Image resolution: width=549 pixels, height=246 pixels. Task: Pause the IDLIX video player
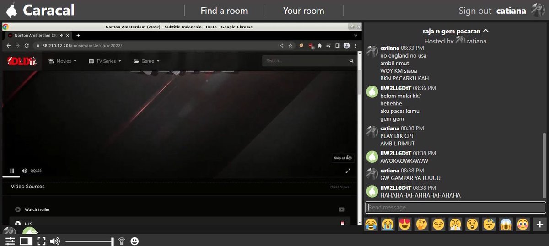click(x=12, y=171)
